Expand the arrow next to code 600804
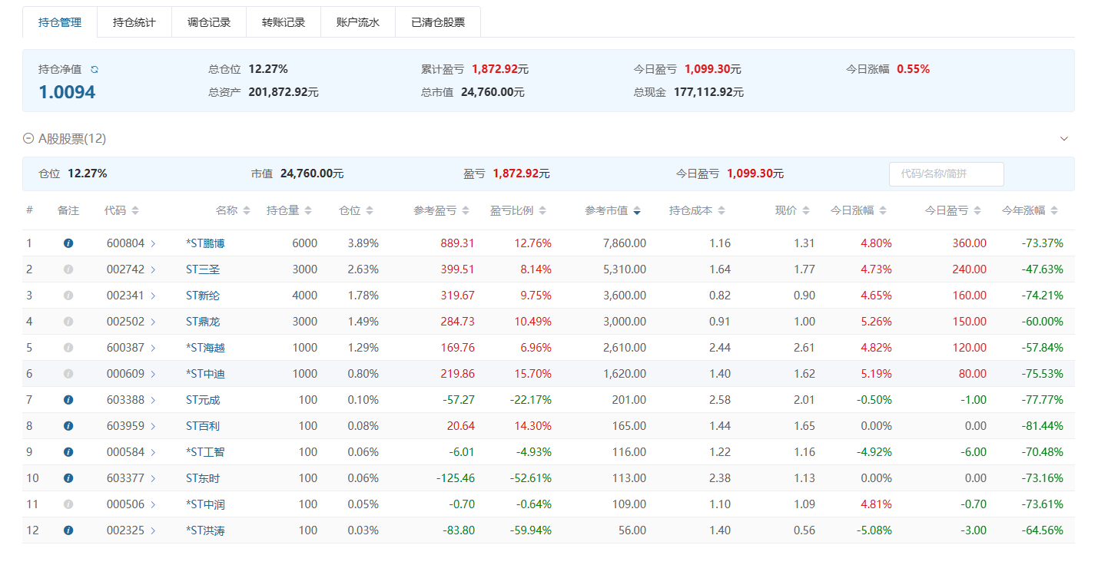The height and width of the screenshot is (565, 1108). 153,243
